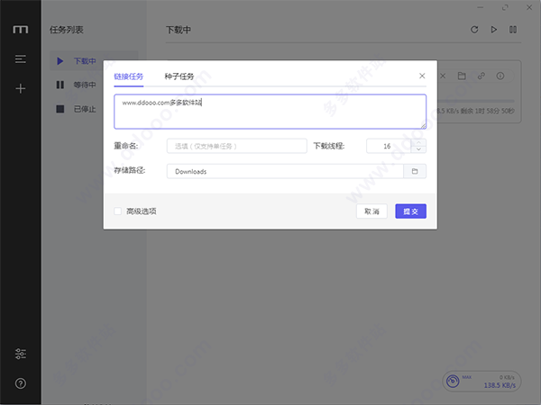Image resolution: width=541 pixels, height=405 pixels.
Task: Switch to the 链接任务 tab
Action: click(x=128, y=76)
